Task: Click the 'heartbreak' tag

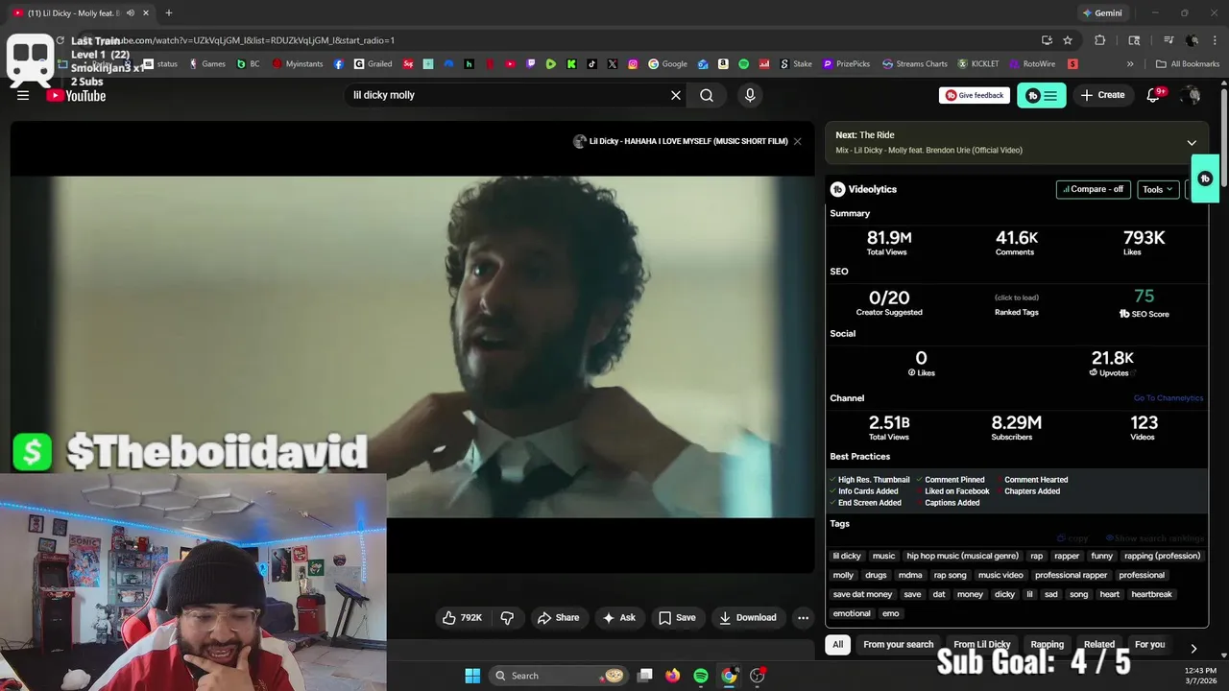Action: 1151,594
